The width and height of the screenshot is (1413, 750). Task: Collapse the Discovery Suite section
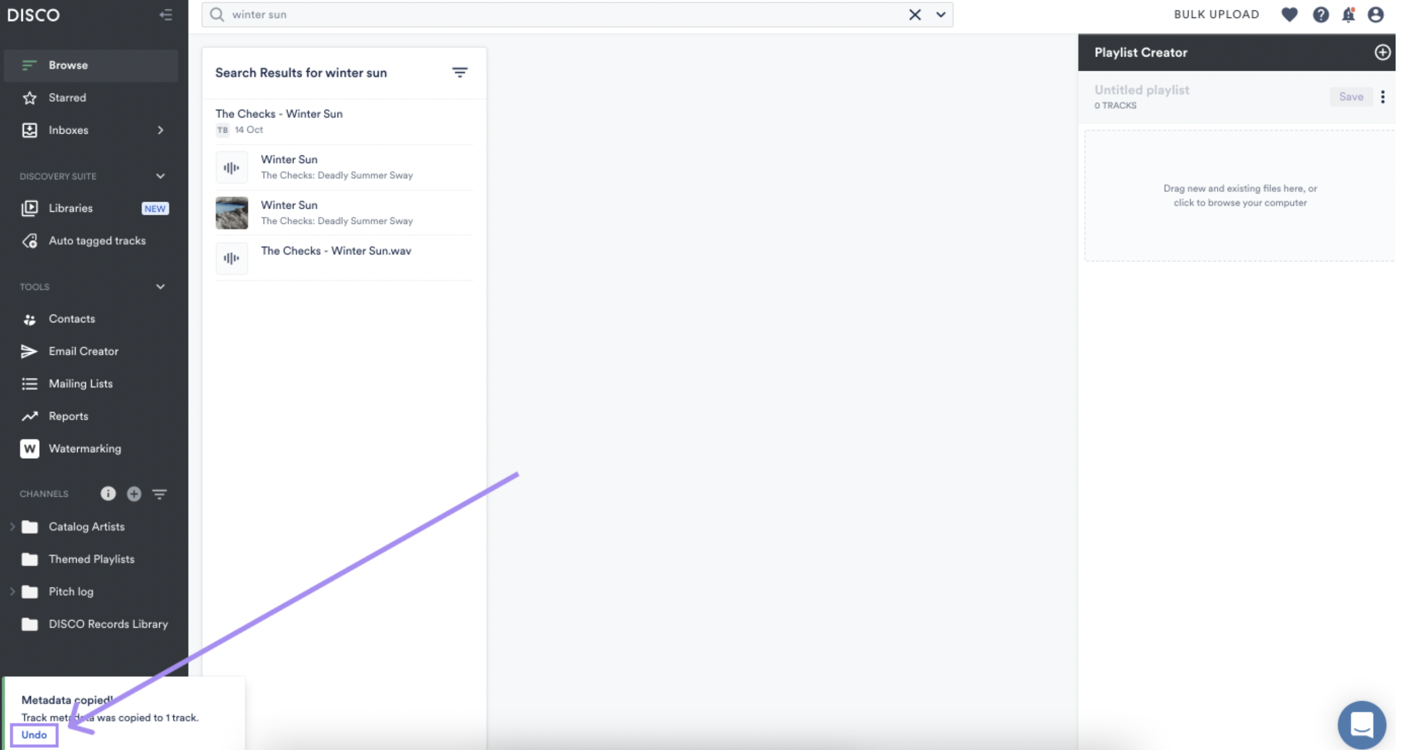pyautogui.click(x=160, y=176)
